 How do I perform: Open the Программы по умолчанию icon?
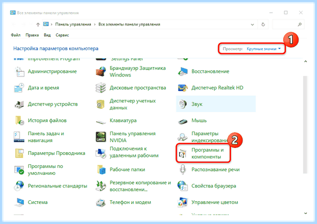click(19, 170)
